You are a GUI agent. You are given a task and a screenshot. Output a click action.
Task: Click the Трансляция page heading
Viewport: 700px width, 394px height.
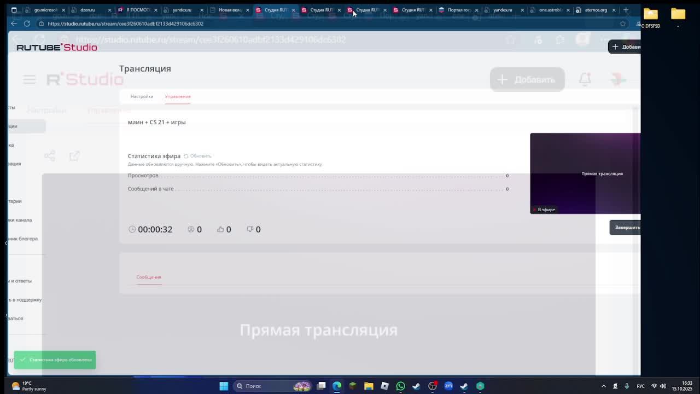[x=145, y=68]
